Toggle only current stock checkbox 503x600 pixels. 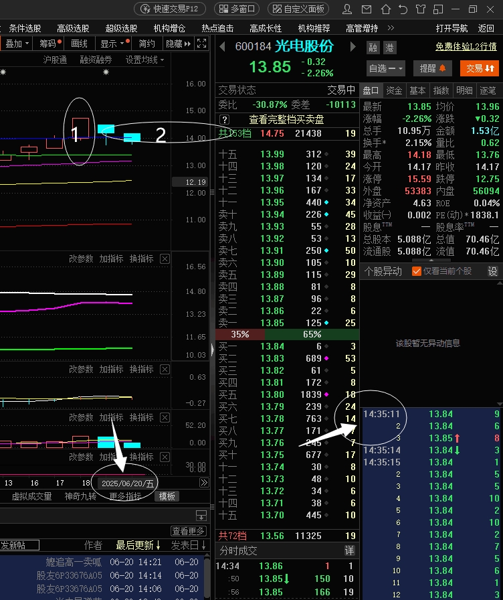[417, 271]
